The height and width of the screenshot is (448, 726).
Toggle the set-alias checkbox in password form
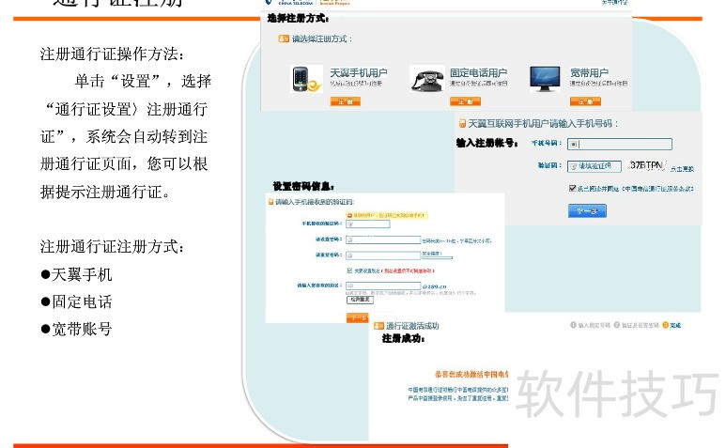349,270
